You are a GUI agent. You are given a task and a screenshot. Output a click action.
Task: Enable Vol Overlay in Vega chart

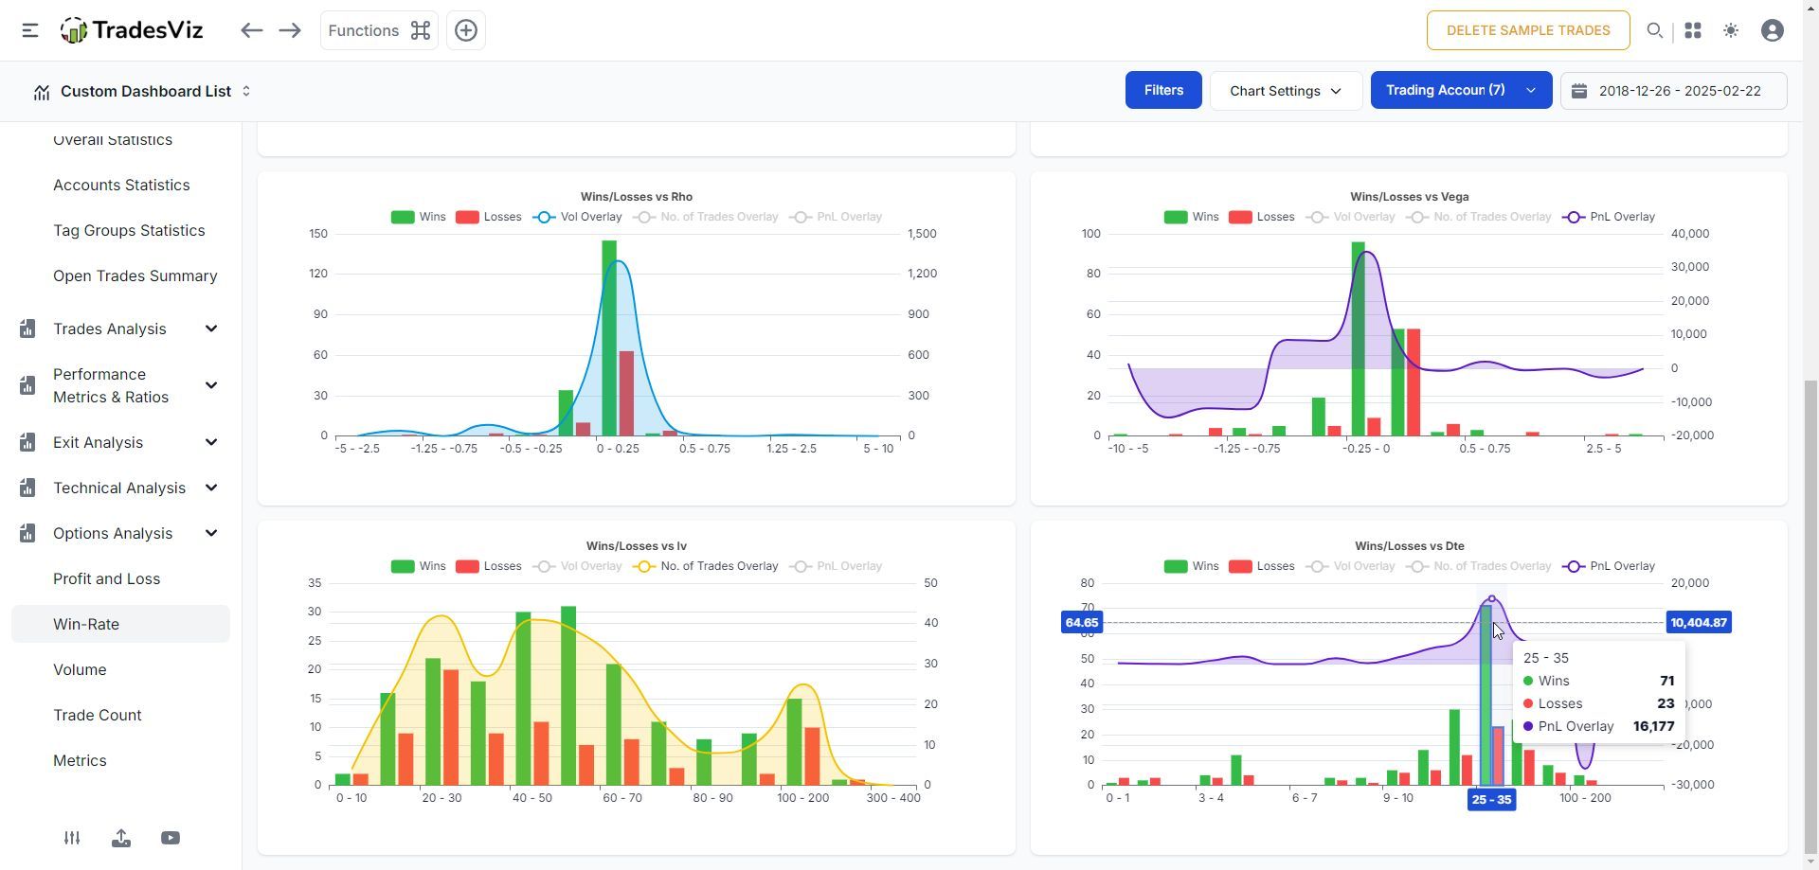tap(1350, 217)
